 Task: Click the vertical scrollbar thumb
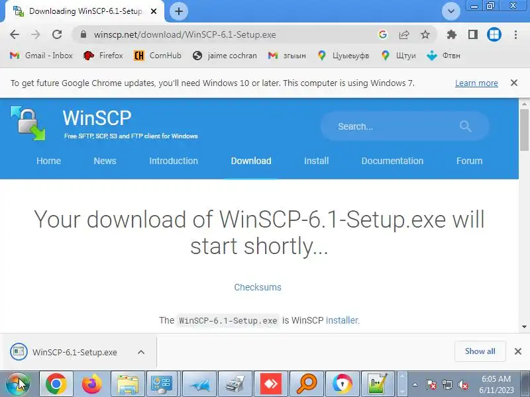pyautogui.click(x=524, y=130)
